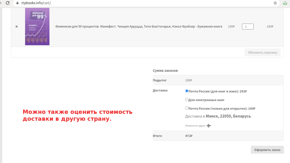Click the Обновить корзину button
The height and width of the screenshot is (163, 290).
point(263,52)
